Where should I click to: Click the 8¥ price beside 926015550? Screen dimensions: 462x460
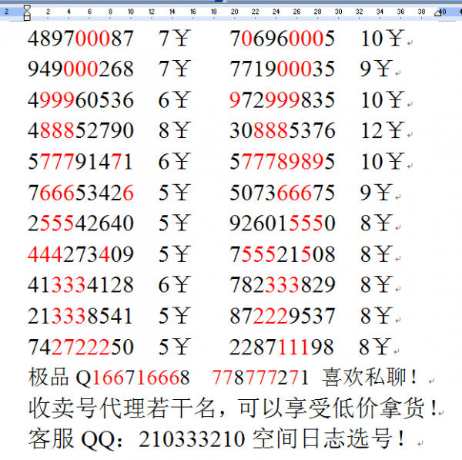point(376,223)
